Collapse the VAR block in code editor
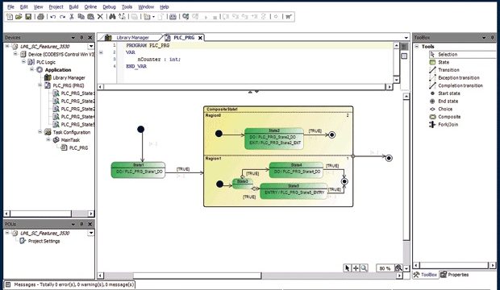Image resolution: width=500 pixels, height=290 pixels. coord(101,52)
